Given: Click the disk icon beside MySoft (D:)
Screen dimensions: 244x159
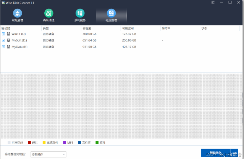Looking at the screenshot, I should click(8, 40).
